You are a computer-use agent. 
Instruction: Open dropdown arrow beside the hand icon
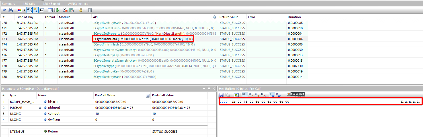click(x=85, y=10)
